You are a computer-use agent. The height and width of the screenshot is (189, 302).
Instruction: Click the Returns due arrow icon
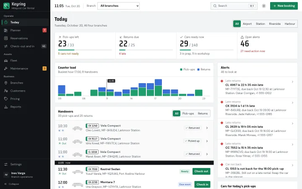point(120,37)
